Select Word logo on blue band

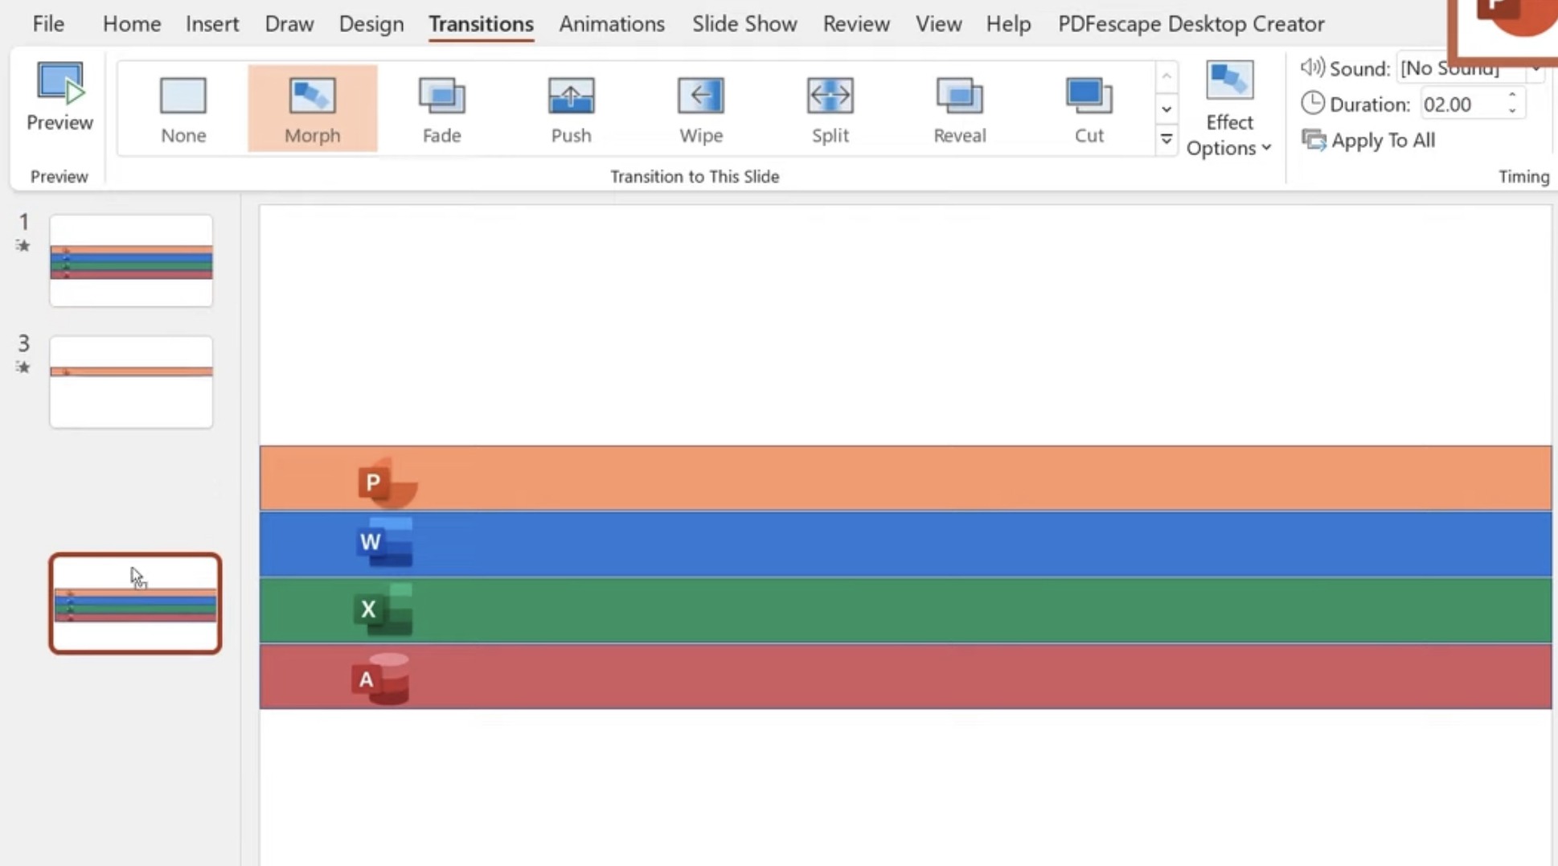point(385,542)
